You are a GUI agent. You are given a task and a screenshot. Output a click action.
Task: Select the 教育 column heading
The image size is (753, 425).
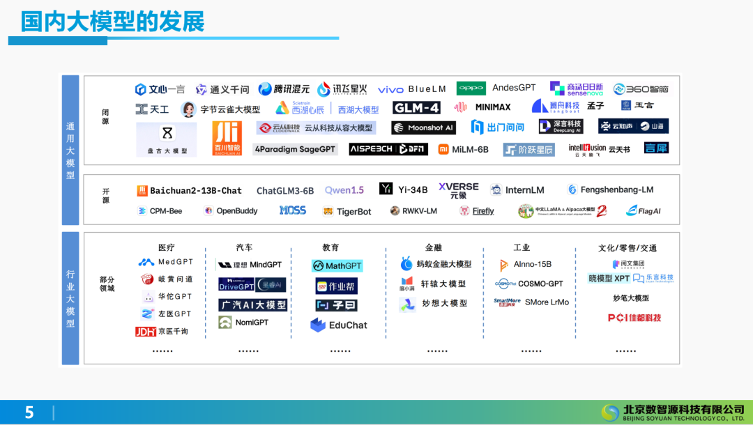pyautogui.click(x=330, y=247)
